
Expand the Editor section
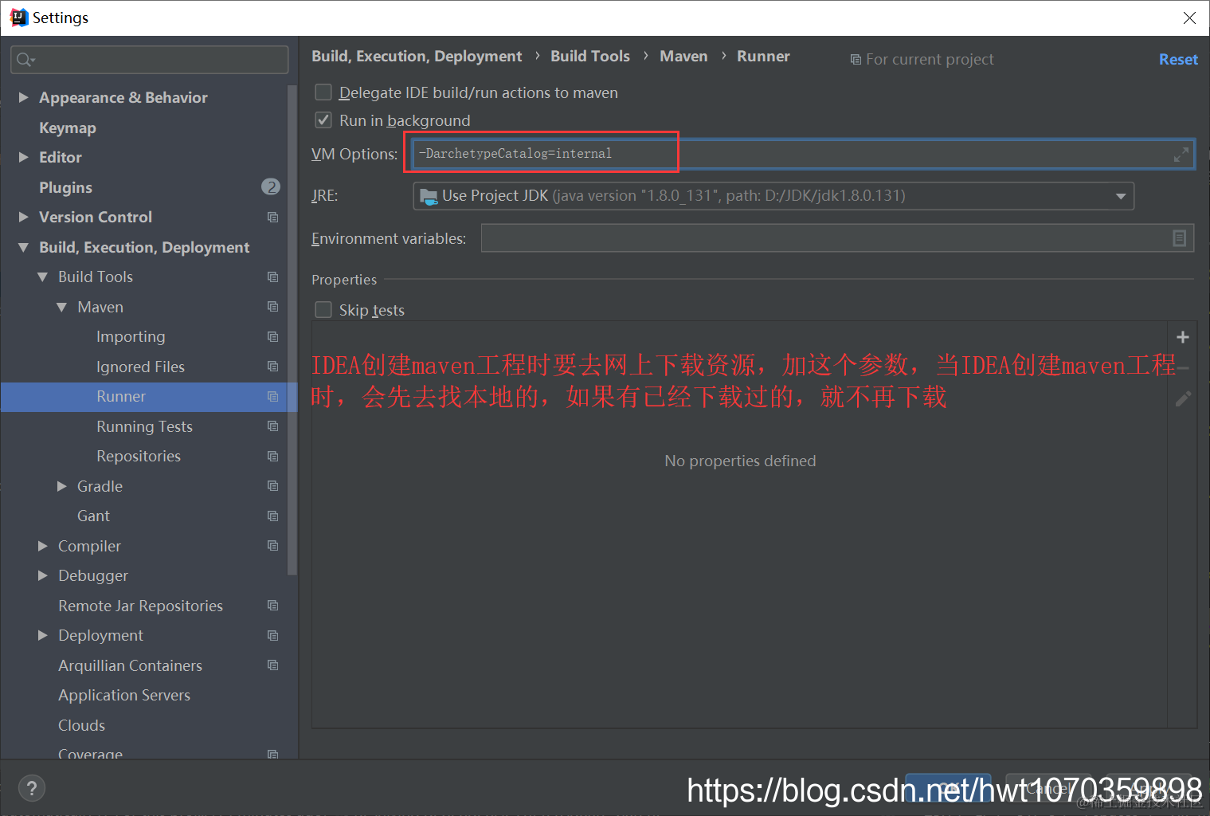pos(23,157)
